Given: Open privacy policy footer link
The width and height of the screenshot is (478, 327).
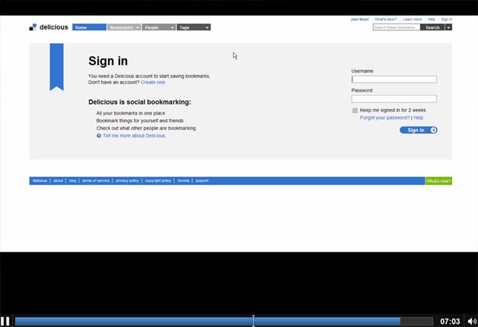Looking at the screenshot, I should pyautogui.click(x=127, y=181).
